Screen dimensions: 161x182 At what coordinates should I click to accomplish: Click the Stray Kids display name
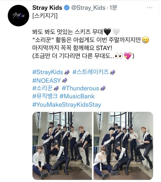(x=47, y=8)
